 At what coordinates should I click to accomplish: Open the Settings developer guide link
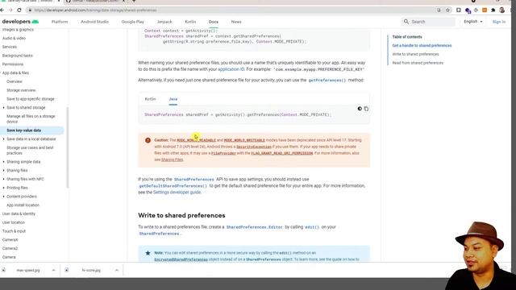pyautogui.click(x=177, y=193)
